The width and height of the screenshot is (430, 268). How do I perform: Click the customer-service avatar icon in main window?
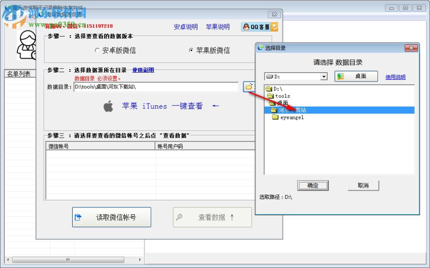pos(26,45)
